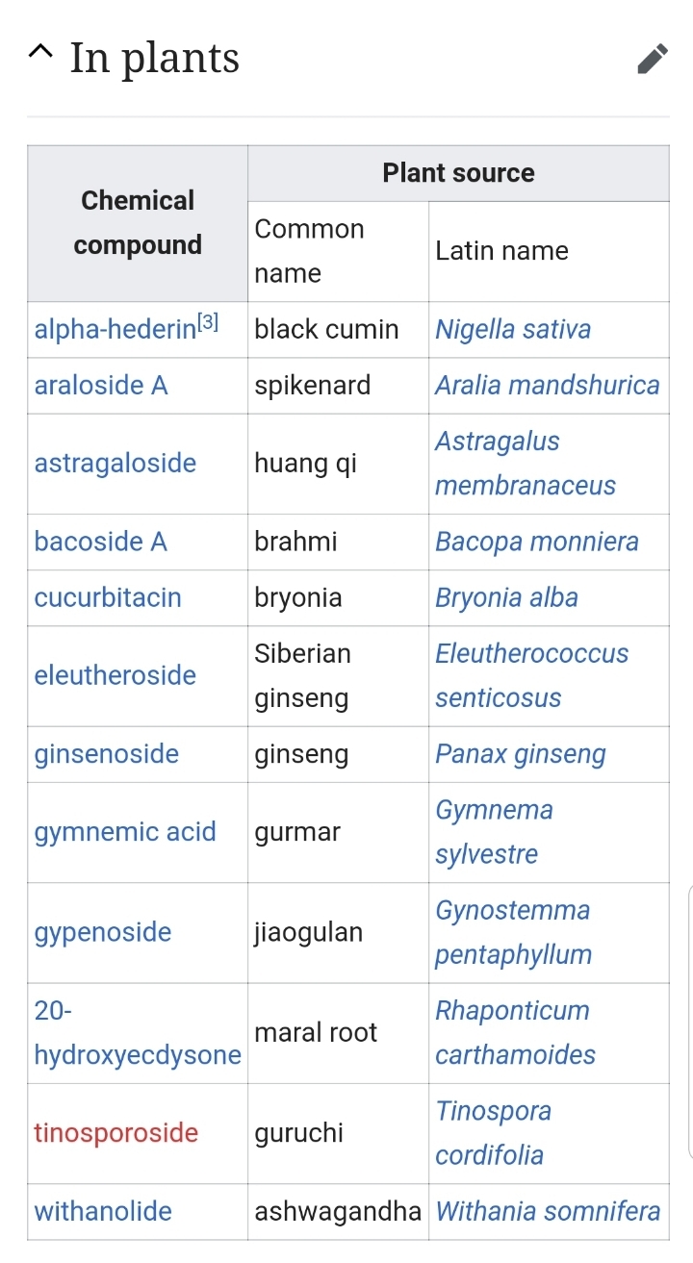Open the araloside A link
The width and height of the screenshot is (693, 1263).
[101, 386]
